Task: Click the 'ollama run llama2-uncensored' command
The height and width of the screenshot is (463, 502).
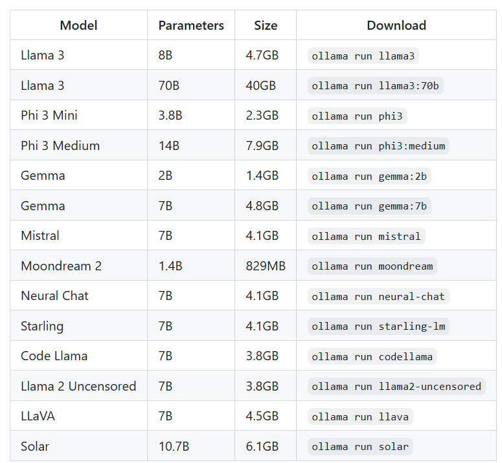Action: pyautogui.click(x=396, y=387)
